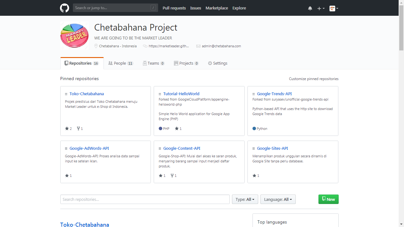Click the star count on Tutorial-HelloWorld card
This screenshot has width=404, height=227.
point(178,129)
